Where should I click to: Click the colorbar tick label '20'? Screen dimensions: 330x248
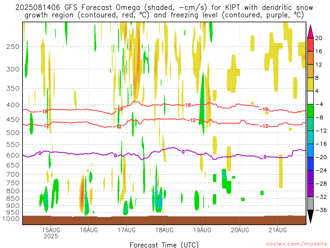tap(319, 38)
